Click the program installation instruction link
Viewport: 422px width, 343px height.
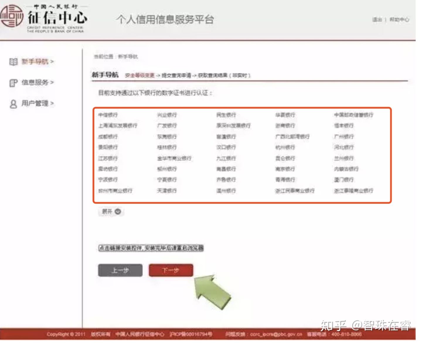(x=151, y=248)
